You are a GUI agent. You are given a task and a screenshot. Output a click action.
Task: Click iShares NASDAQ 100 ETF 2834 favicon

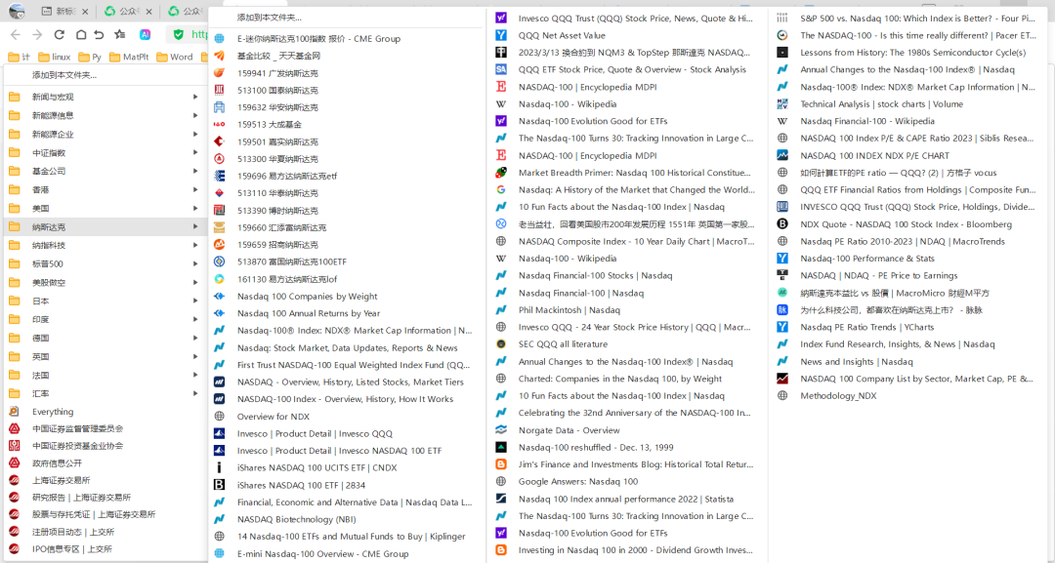(220, 484)
